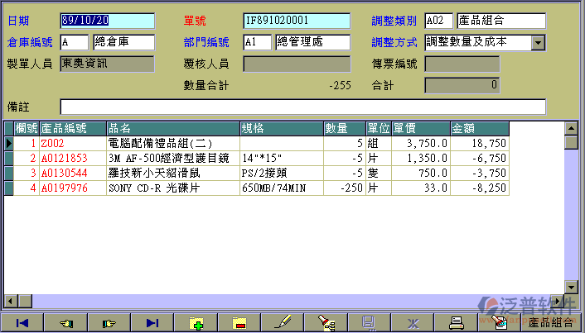This screenshot has width=585, height=333.
Task: Click horizontal scrollbar left arrow
Action: pyautogui.click(x=11, y=301)
